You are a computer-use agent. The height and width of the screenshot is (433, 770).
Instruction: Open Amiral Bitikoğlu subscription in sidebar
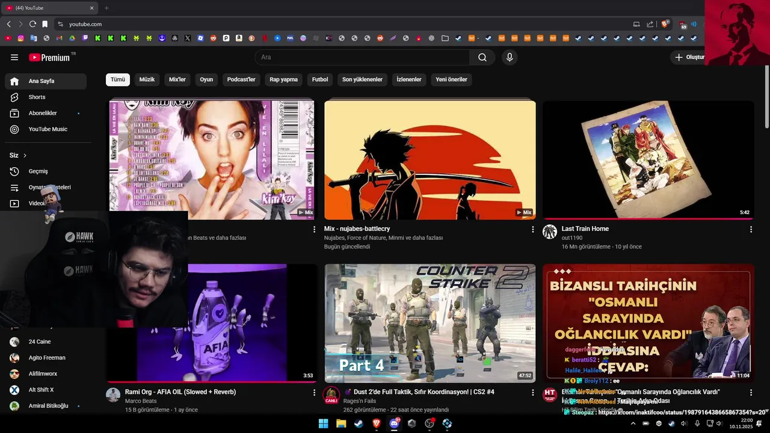click(46, 406)
